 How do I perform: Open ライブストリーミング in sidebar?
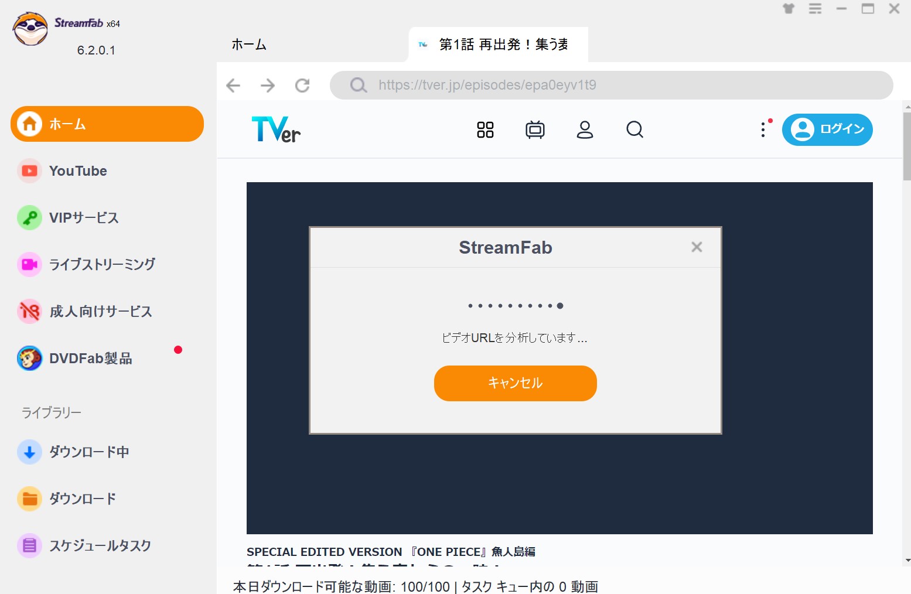(107, 265)
